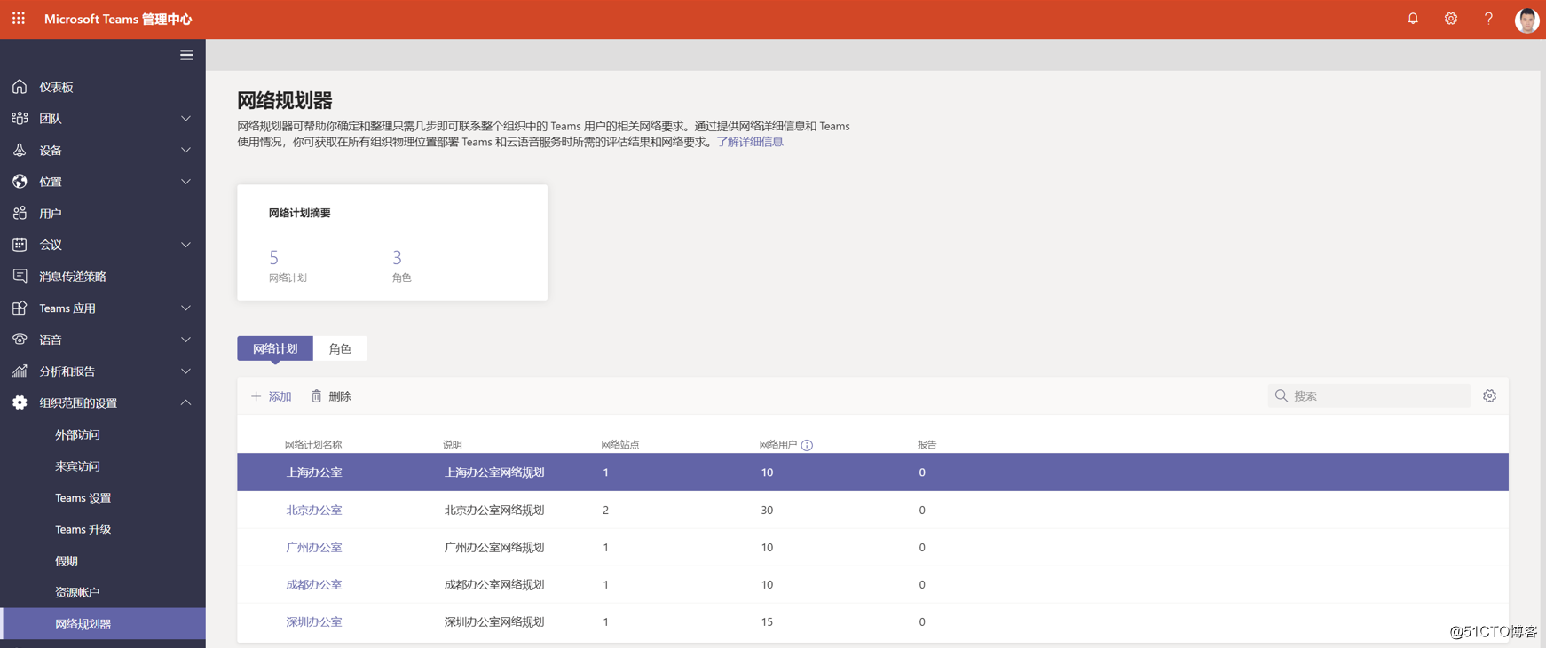Click the 分析和报告 chart icon
The width and height of the screenshot is (1546, 648).
[20, 371]
